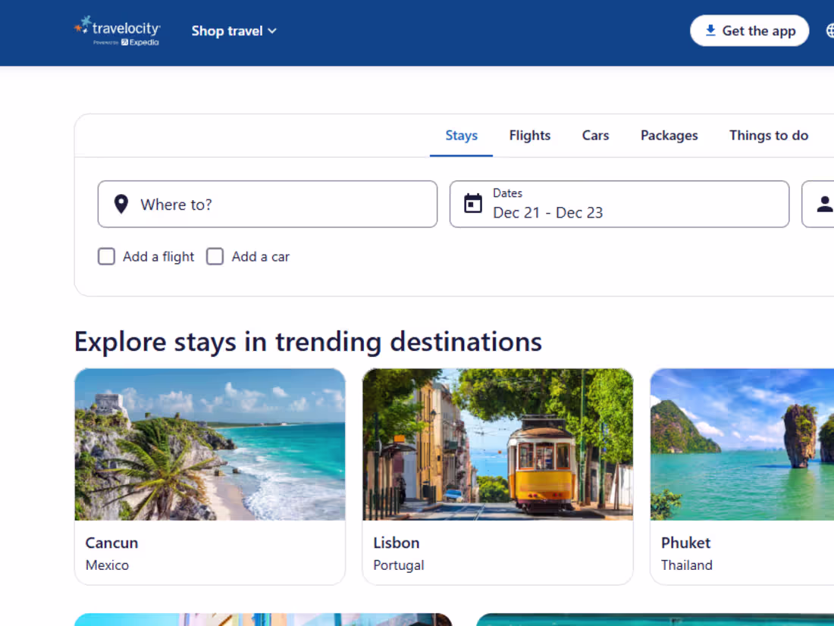
Task: Select the Packages tab
Action: coord(669,135)
